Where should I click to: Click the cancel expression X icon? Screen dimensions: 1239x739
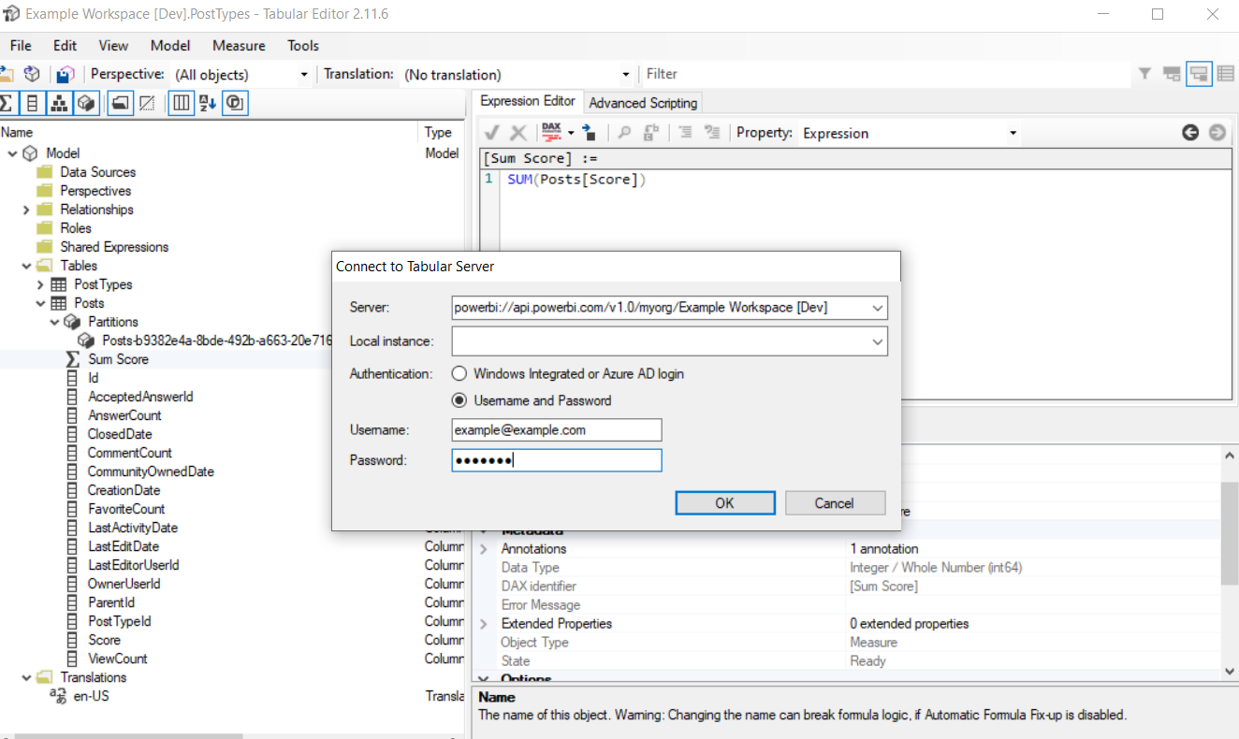517,133
